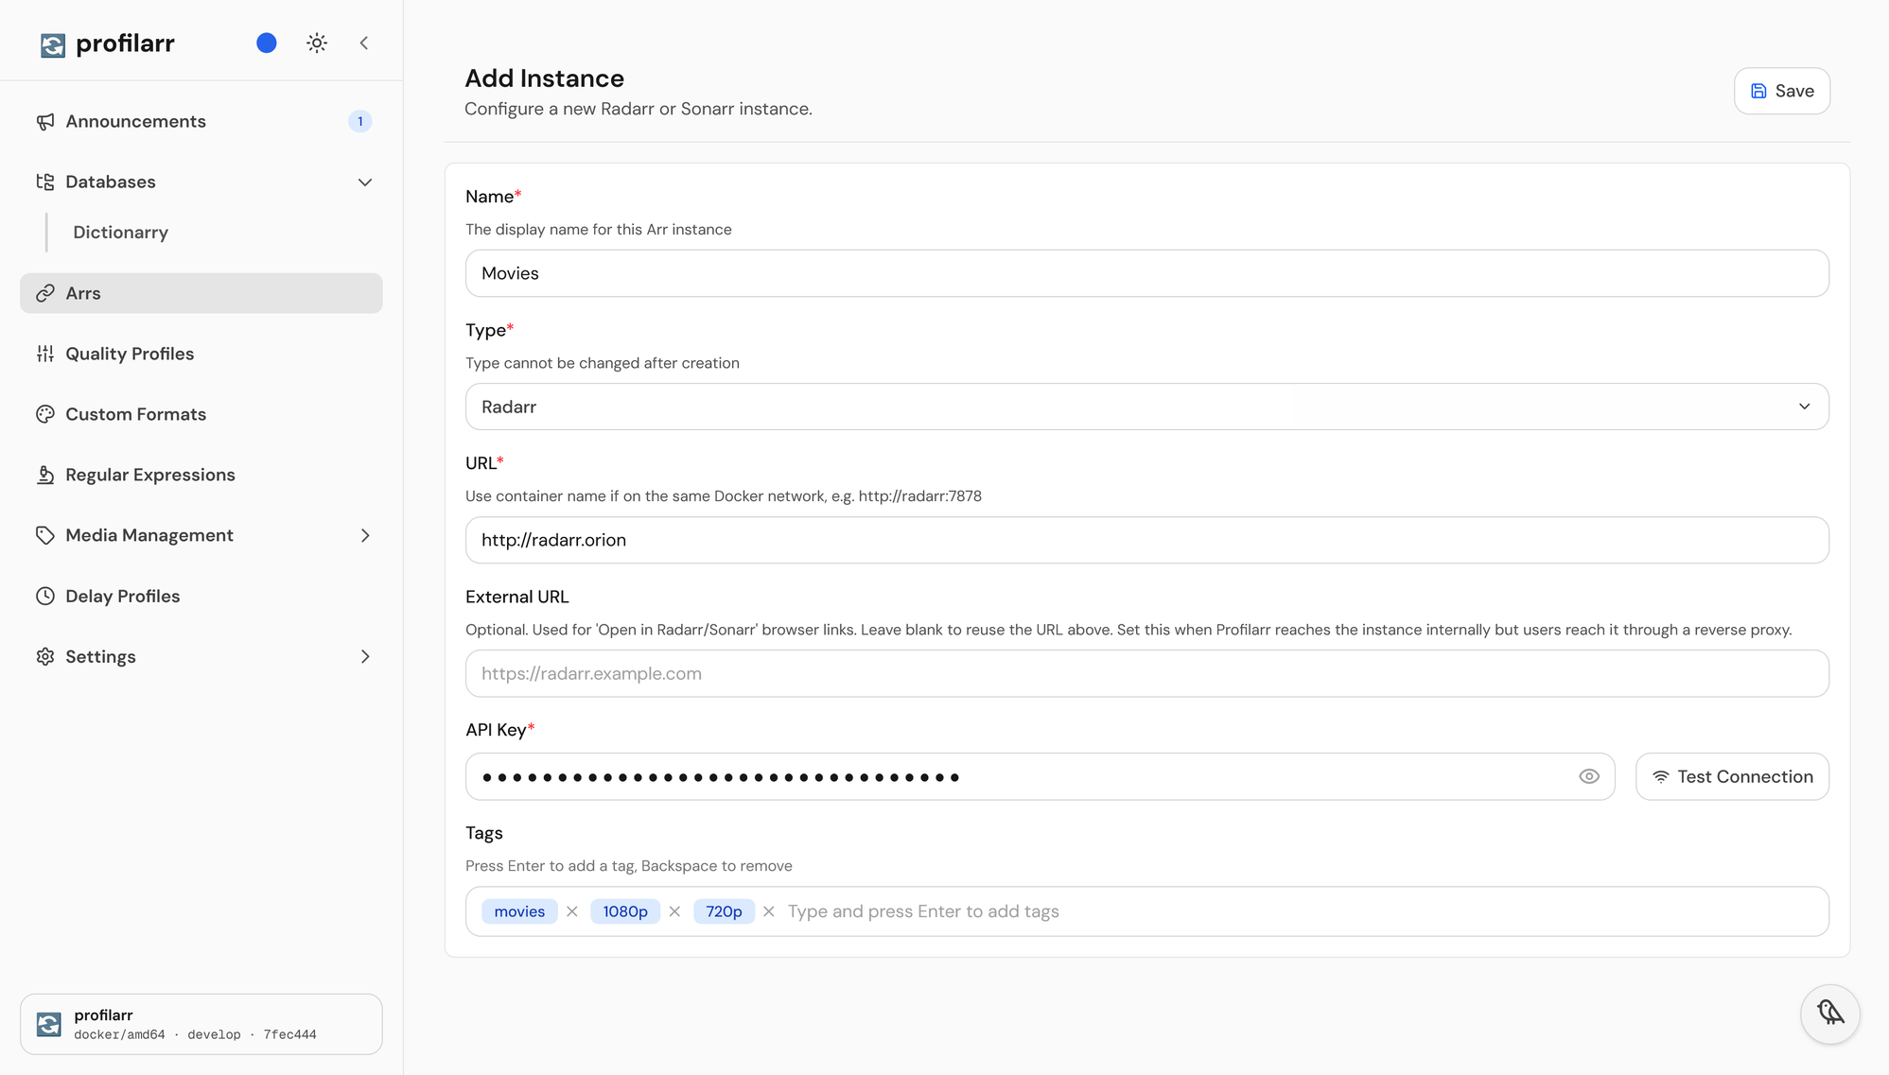Click the Regular Expressions microscope icon
Image resolution: width=1889 pixels, height=1075 pixels.
click(45, 475)
